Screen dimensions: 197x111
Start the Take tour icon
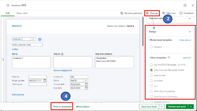pos(164,13)
